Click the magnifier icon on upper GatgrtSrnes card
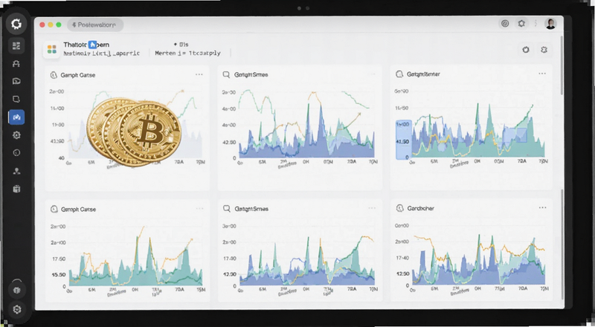This screenshot has height=327, width=595. 226,74
